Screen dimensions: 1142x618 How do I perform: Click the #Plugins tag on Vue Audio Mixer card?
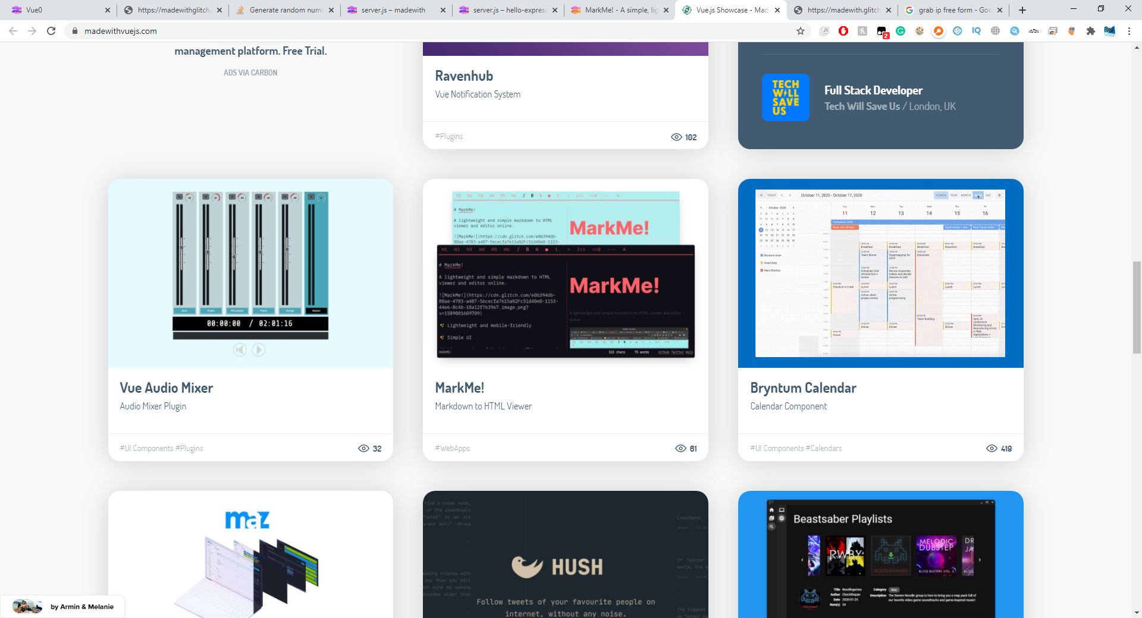click(189, 448)
